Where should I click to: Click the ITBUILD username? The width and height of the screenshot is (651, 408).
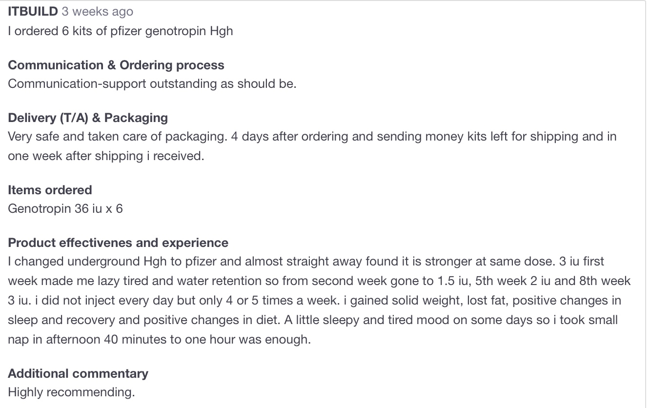pos(33,12)
